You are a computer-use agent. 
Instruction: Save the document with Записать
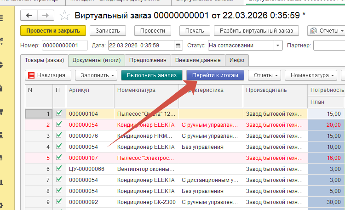click(108, 31)
